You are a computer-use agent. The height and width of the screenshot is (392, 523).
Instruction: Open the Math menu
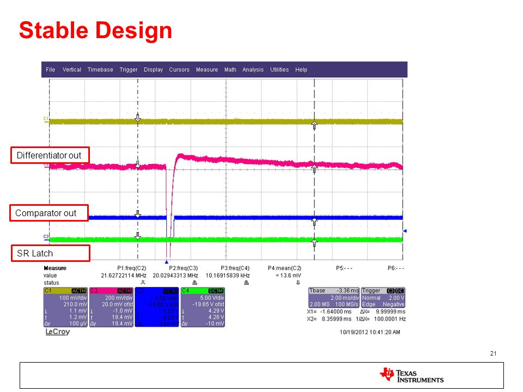[230, 70]
